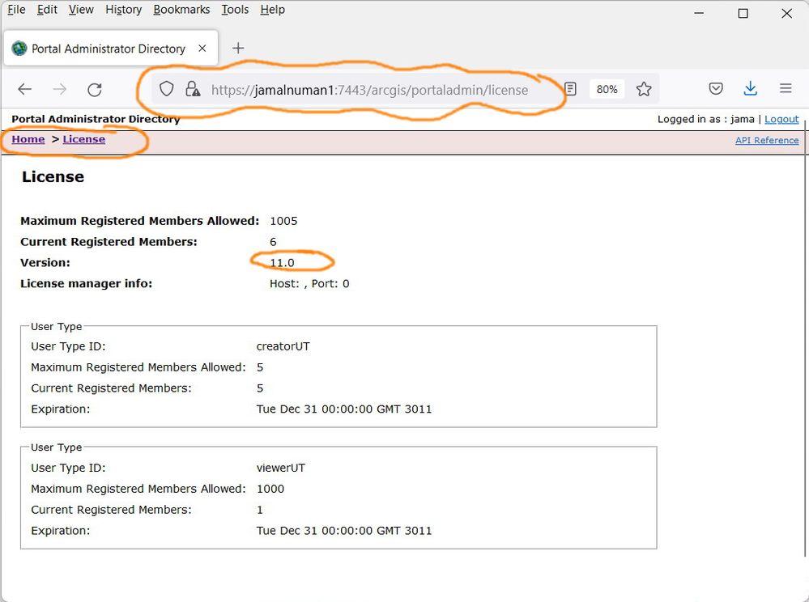Open the Help menu
The image size is (809, 602).
coord(272,10)
